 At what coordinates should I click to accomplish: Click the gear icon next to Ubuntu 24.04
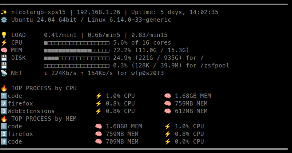click(4, 20)
